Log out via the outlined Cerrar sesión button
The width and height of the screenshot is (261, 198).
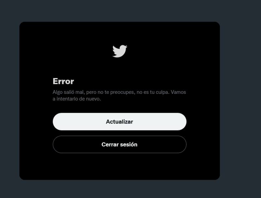119,144
